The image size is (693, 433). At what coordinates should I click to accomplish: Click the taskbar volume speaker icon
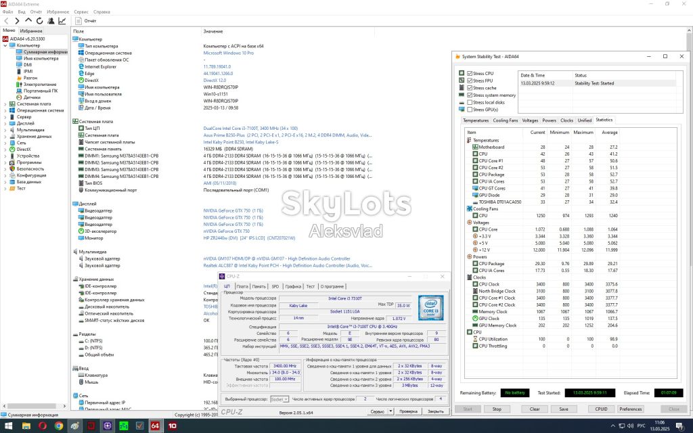coord(629,426)
